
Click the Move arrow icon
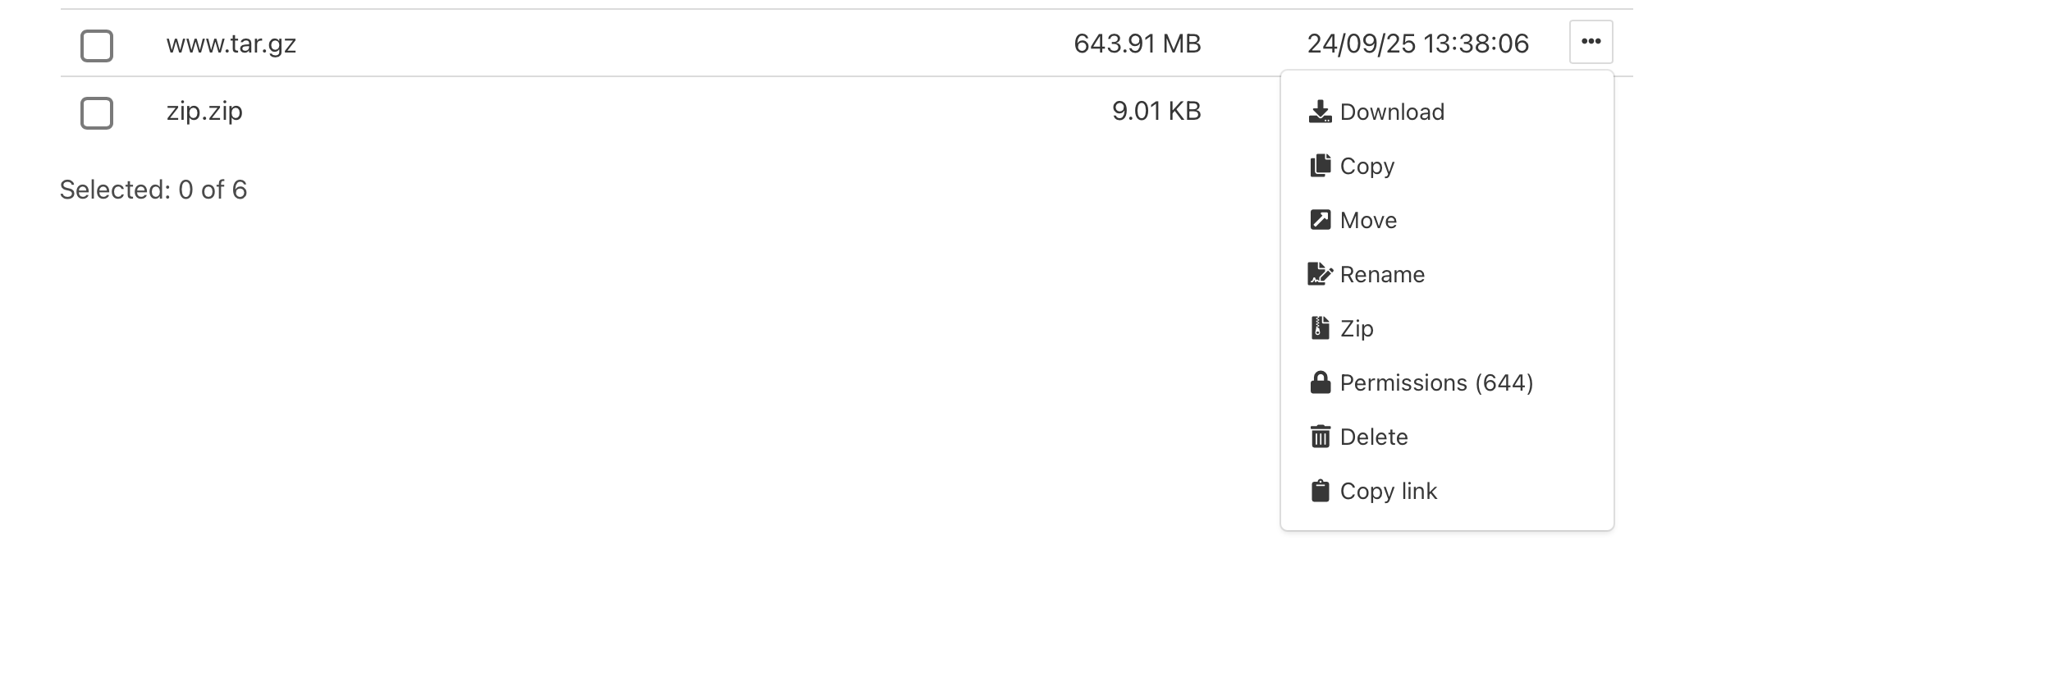pyautogui.click(x=1320, y=220)
